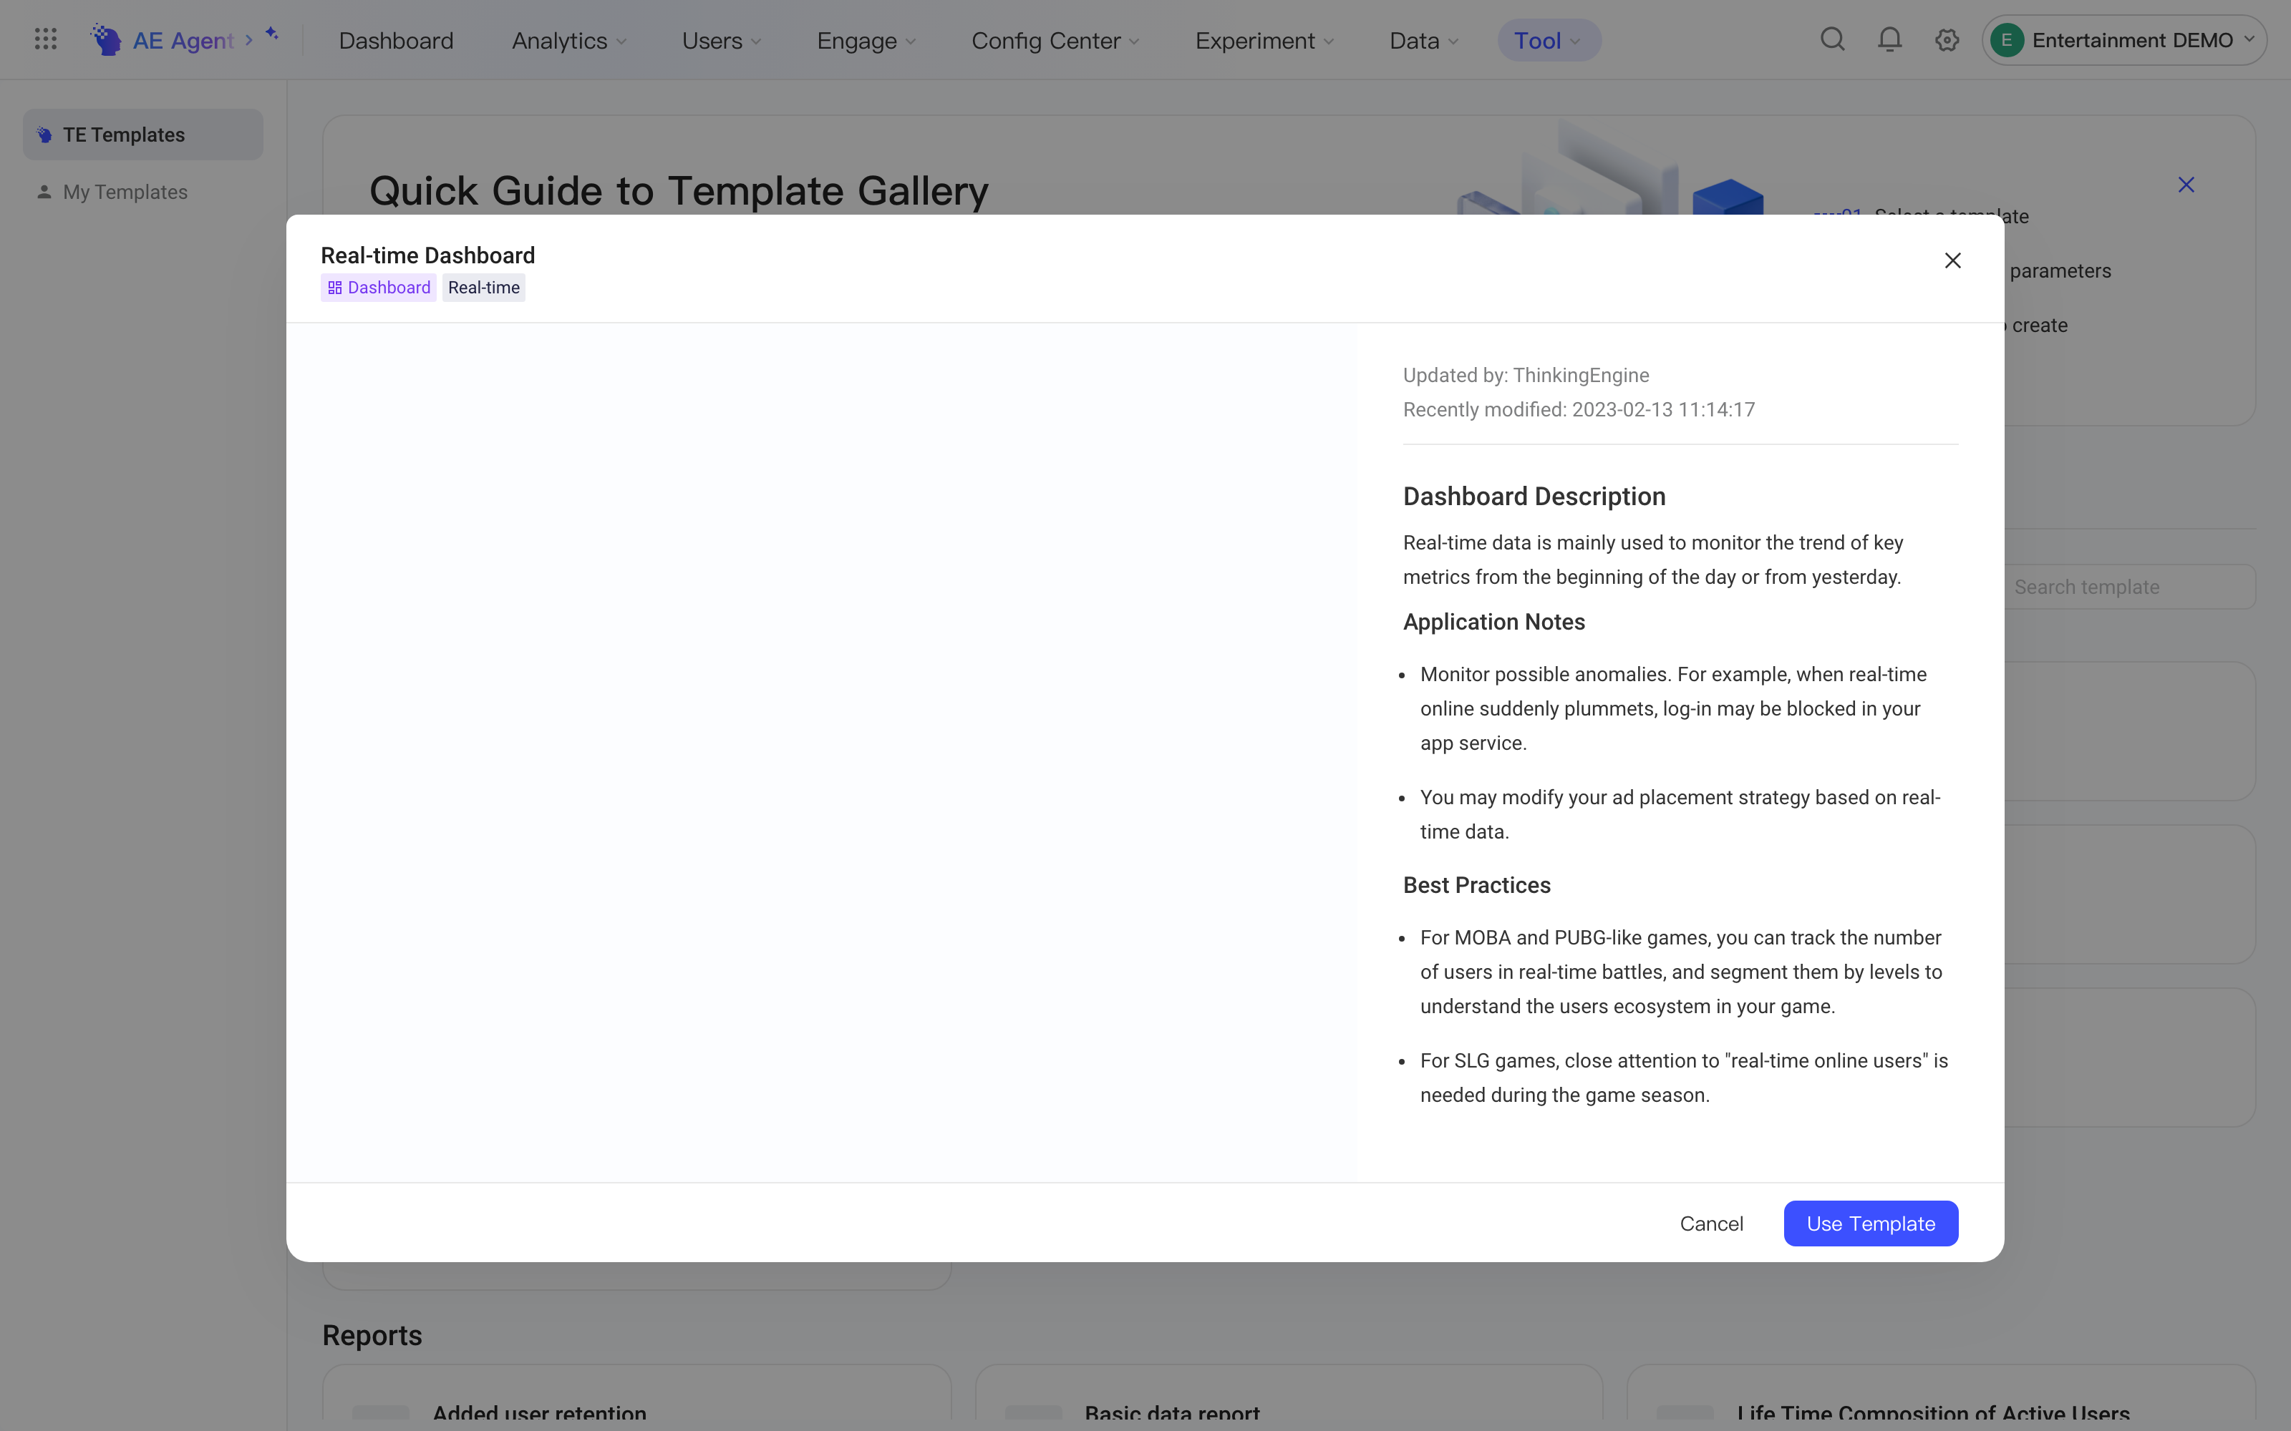
Task: Expand the Users dropdown menu
Action: 722,41
